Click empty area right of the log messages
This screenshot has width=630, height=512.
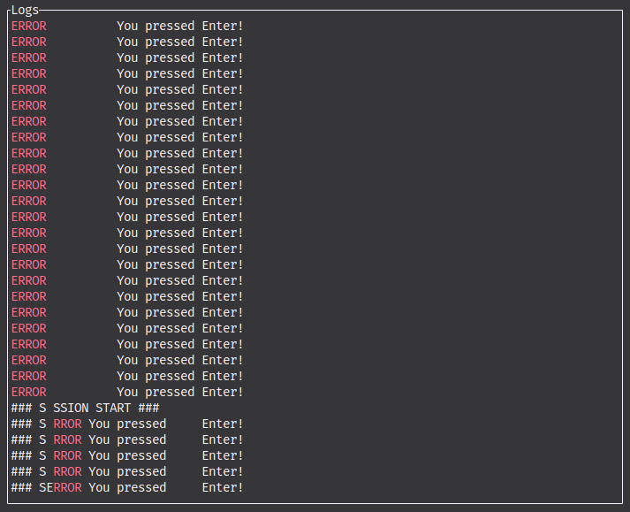[x=432, y=241]
